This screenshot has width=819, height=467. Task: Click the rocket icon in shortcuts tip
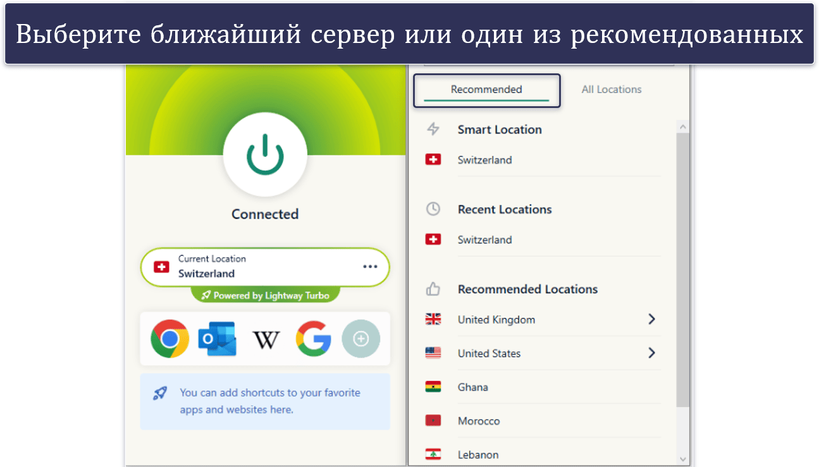[160, 393]
